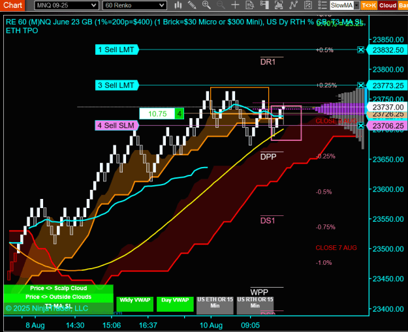Click the 23706.25 stop price tag
Image resolution: width=408 pixels, height=332 pixels.
click(x=387, y=126)
